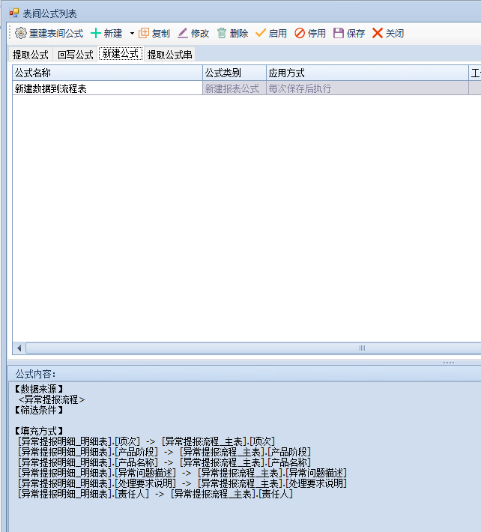Viewport: 481px width, 532px height.
Task: Switch to the 提取公式 tab
Action: click(31, 55)
